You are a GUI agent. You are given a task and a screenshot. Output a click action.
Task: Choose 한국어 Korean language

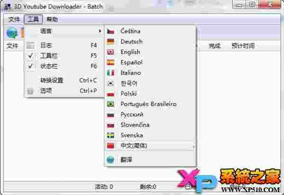click(150, 83)
